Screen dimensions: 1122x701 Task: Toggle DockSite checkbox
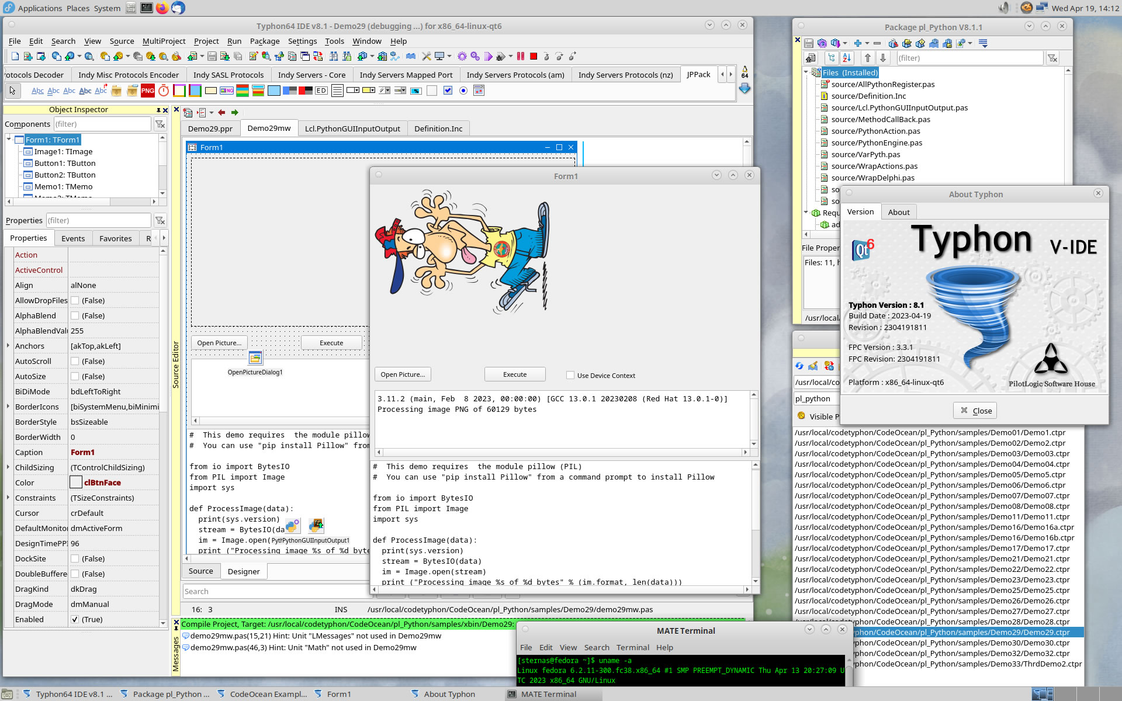[x=75, y=558]
